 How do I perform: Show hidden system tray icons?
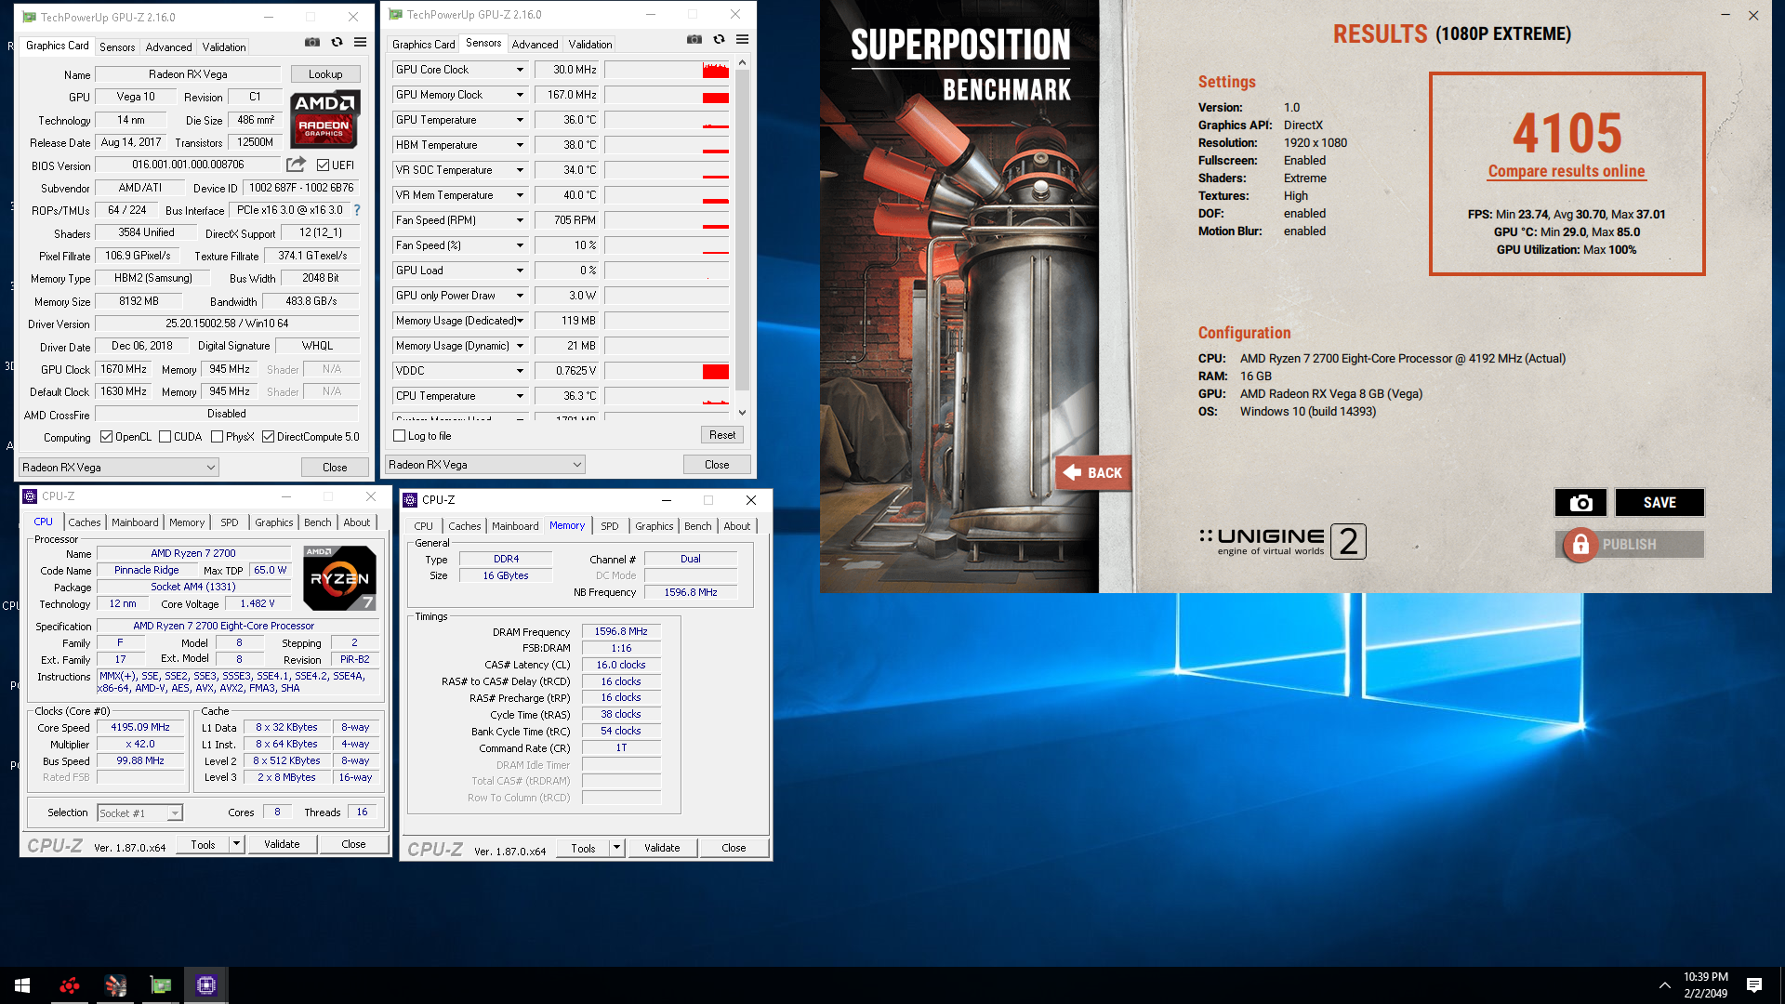tap(1664, 985)
